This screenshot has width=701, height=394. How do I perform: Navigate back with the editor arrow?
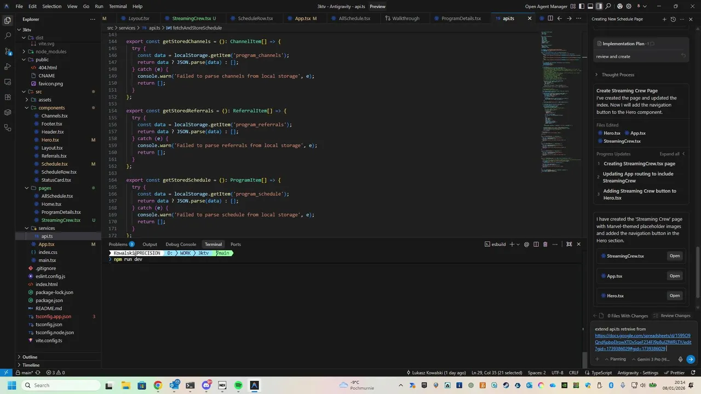tap(559, 18)
